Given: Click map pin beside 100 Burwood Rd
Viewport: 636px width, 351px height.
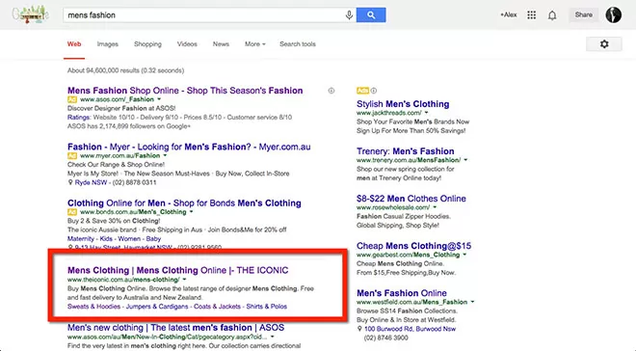Looking at the screenshot, I should pyautogui.click(x=359, y=329).
